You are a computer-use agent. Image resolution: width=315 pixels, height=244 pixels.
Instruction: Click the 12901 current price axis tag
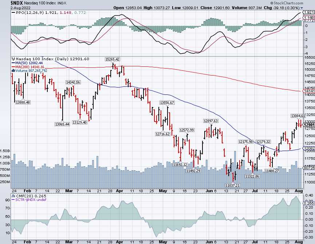pos(308,125)
